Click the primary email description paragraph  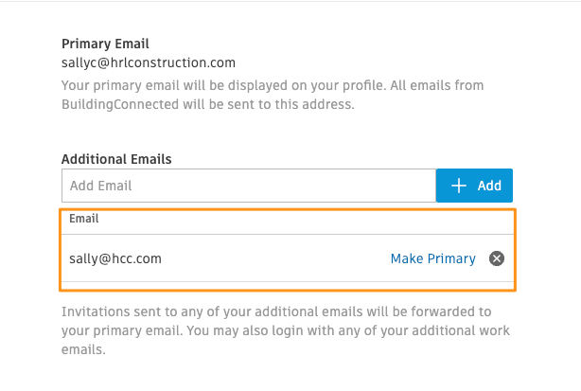(273, 95)
